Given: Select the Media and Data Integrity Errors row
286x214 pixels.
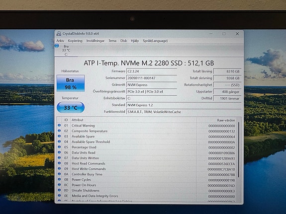Looking at the screenshot, I should coord(148,196).
